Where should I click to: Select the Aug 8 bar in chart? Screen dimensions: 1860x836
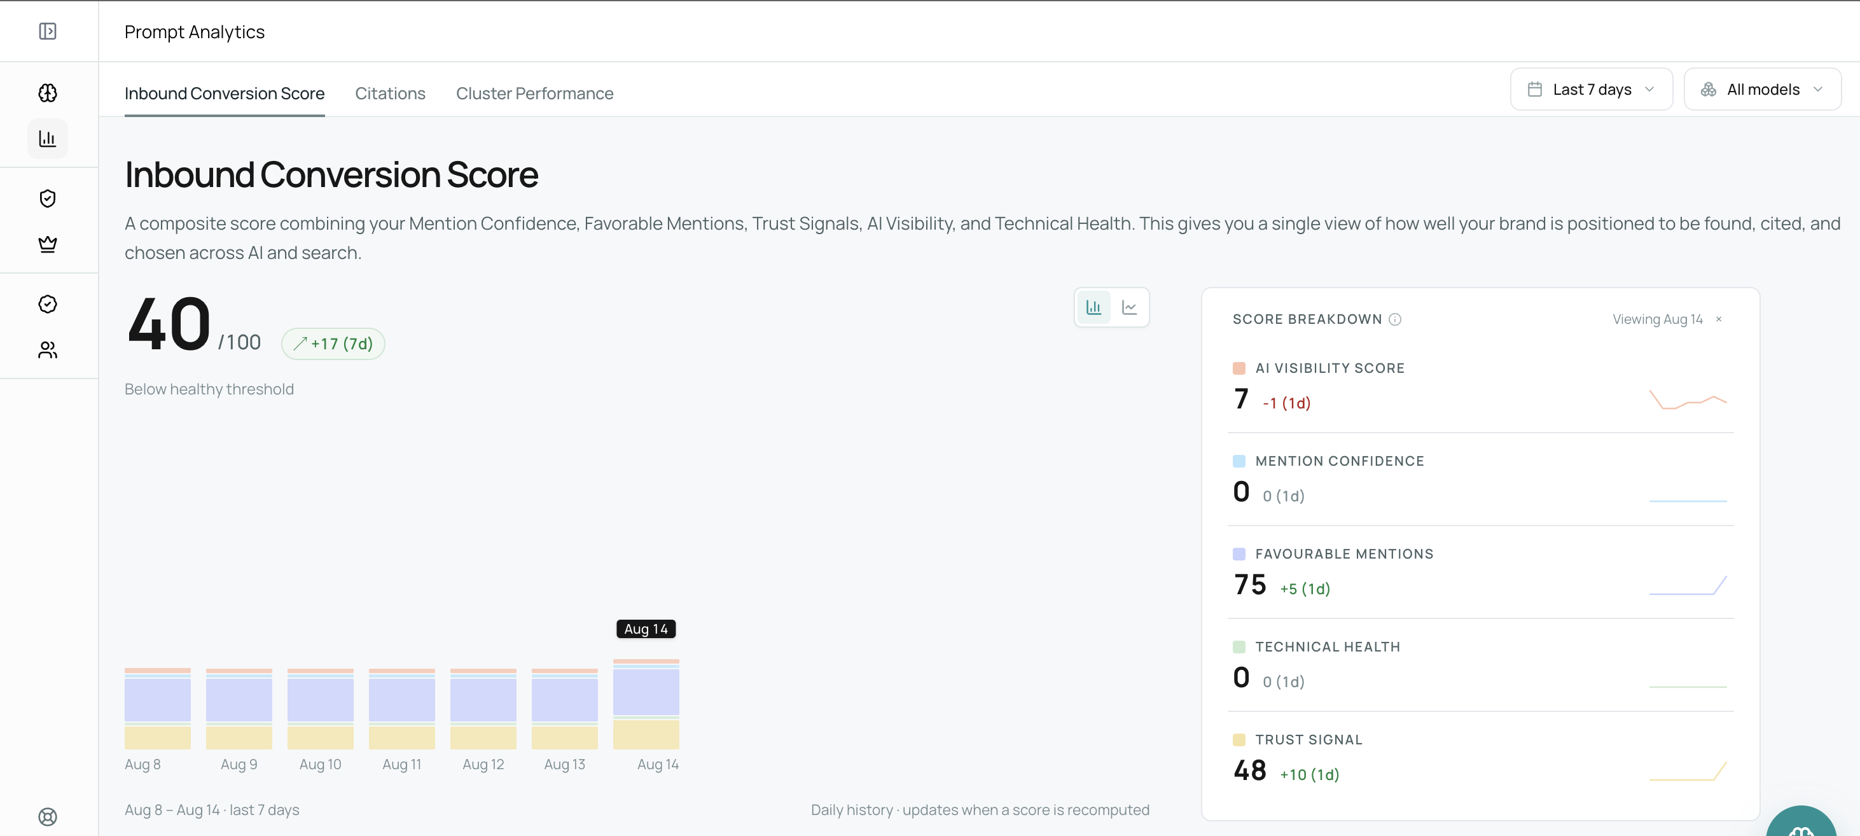coord(157,708)
